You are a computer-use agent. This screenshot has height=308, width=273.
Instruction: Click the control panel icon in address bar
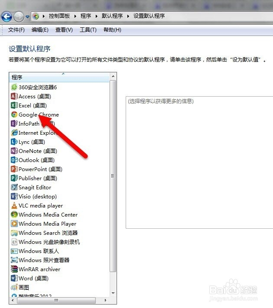point(36,16)
